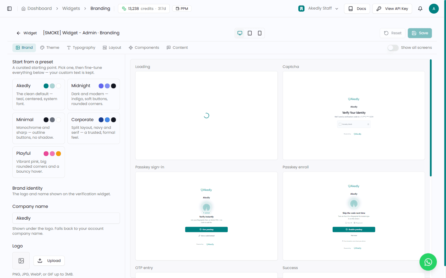Open WhatsApp chat bubble
446x278 pixels.
coord(428,262)
